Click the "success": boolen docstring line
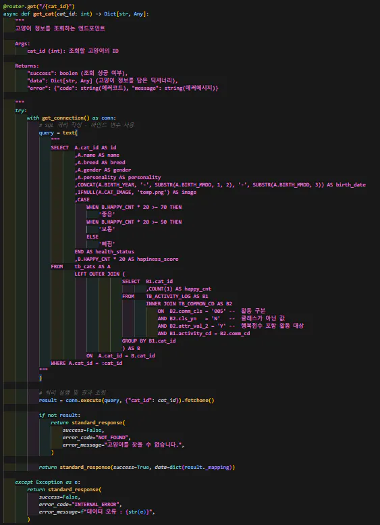The image size is (380, 525). click(78, 74)
